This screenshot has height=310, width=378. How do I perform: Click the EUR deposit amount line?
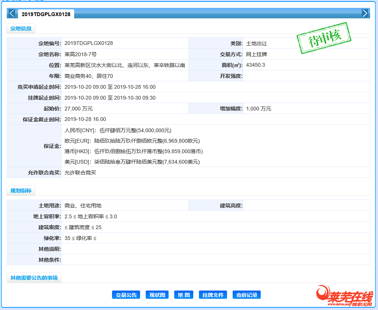[132, 141]
